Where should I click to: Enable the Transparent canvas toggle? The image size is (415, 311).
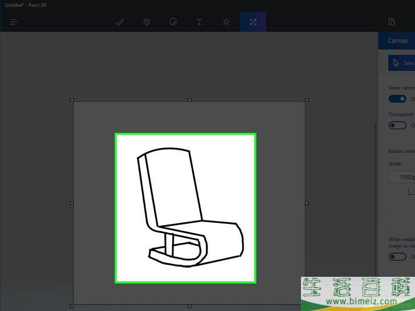(x=397, y=125)
